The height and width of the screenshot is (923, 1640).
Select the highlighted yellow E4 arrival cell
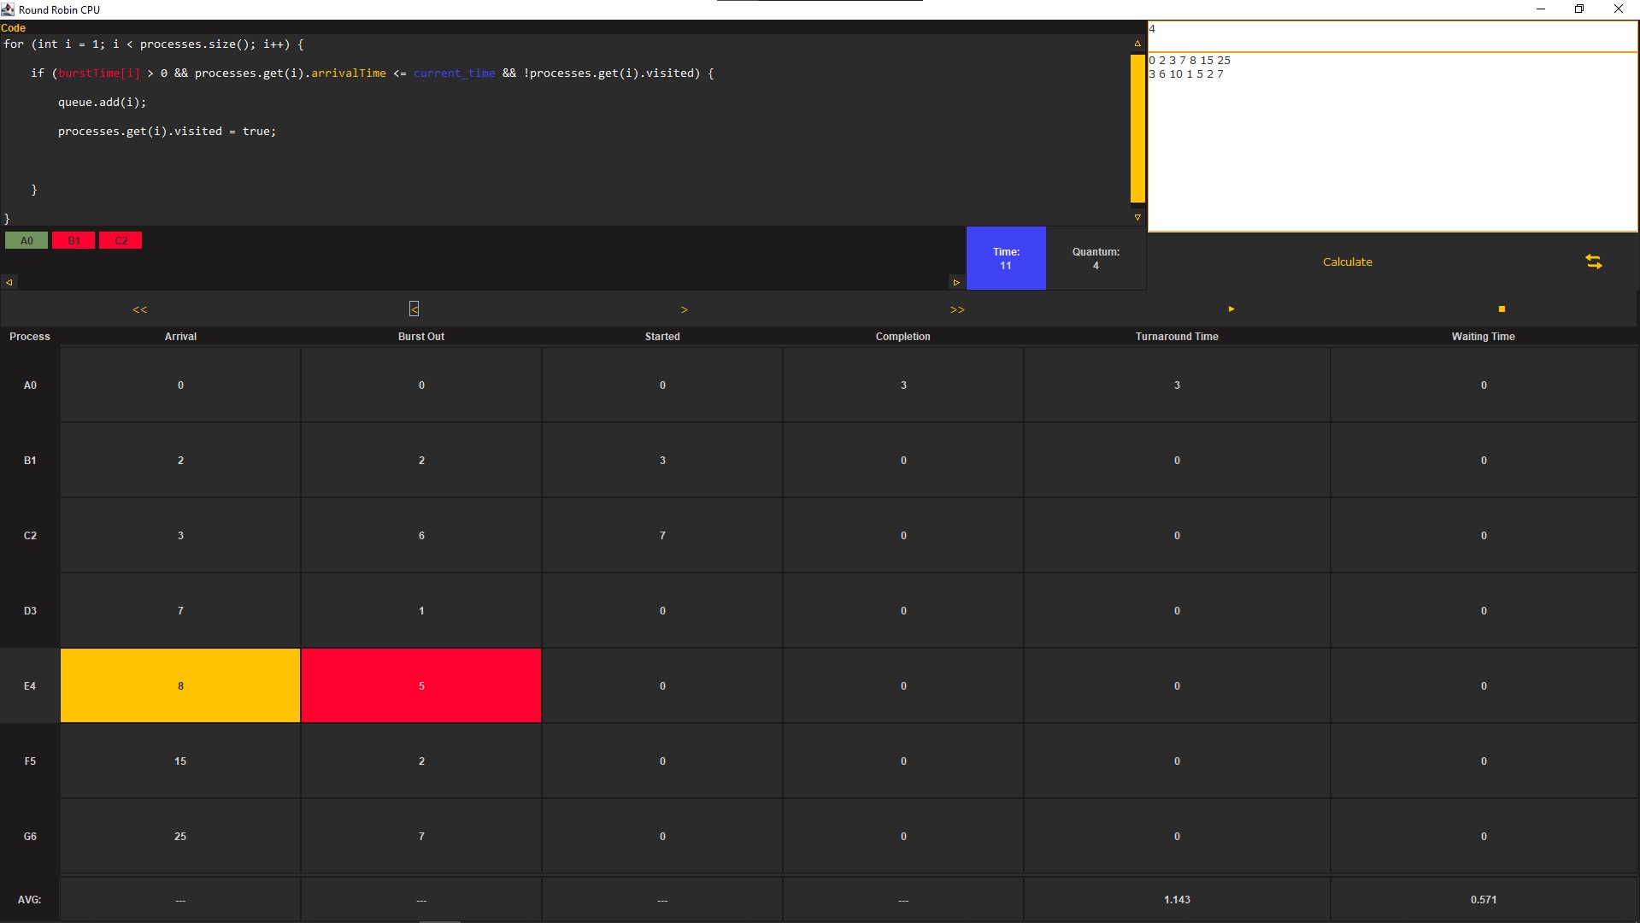click(x=180, y=685)
